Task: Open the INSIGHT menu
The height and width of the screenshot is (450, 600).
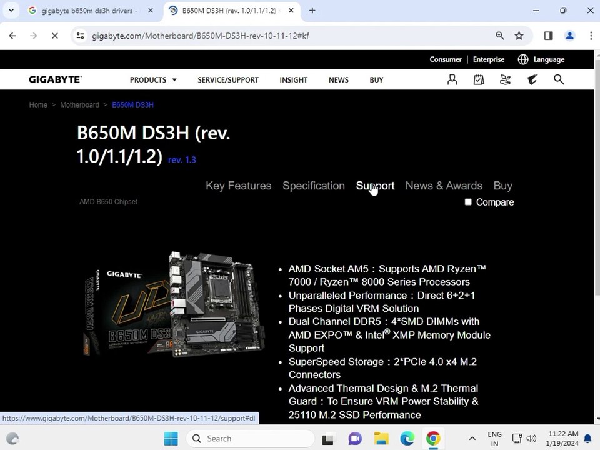Action: click(x=294, y=79)
